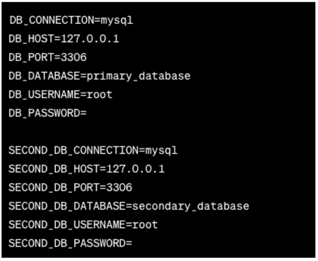This screenshot has width=318, height=261.
Task: Click the SECOND_DB_PORT=3306 line
Action: pyautogui.click(x=70, y=188)
